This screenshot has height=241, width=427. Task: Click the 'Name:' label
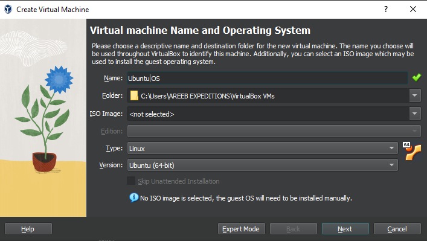114,78
